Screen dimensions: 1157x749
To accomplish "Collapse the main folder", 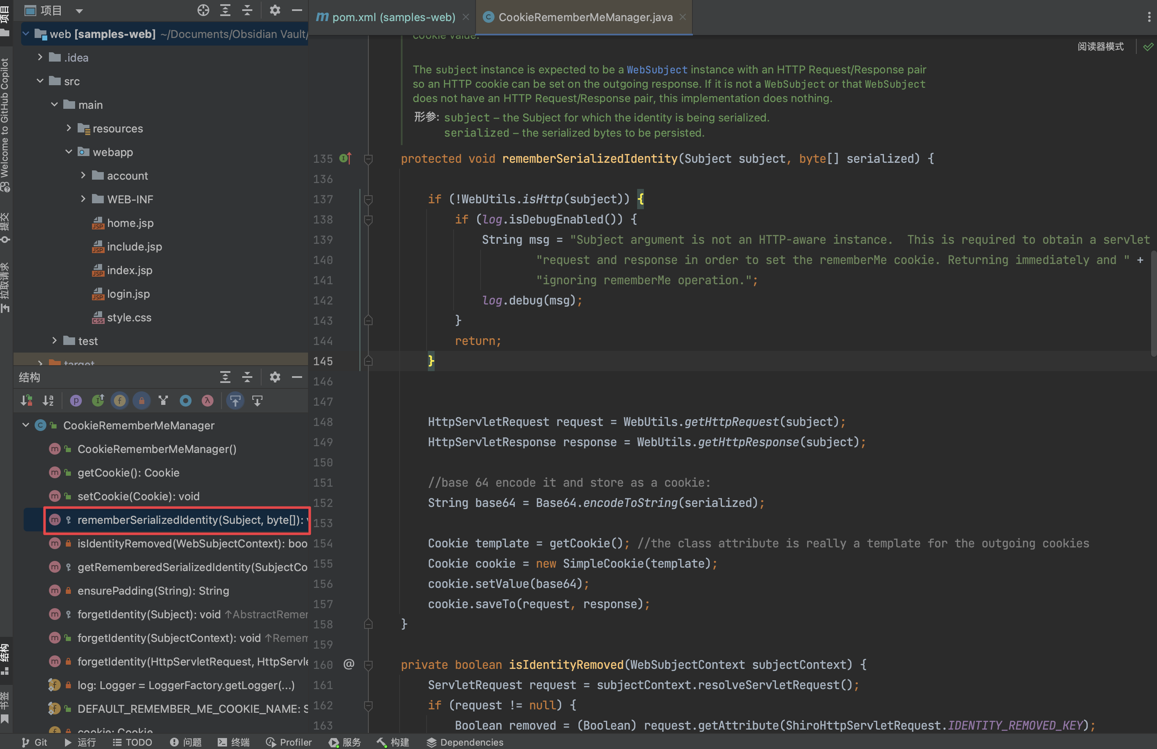I will click(54, 105).
